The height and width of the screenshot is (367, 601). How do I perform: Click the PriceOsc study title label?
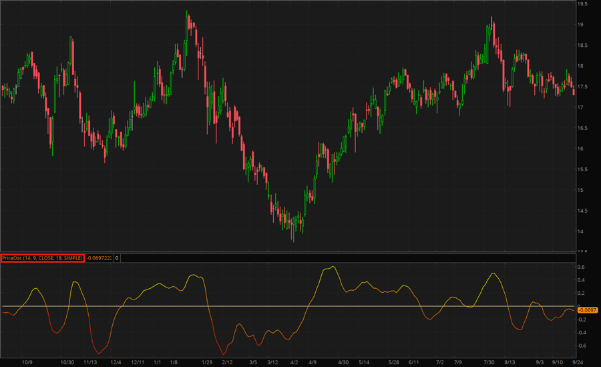pos(42,257)
